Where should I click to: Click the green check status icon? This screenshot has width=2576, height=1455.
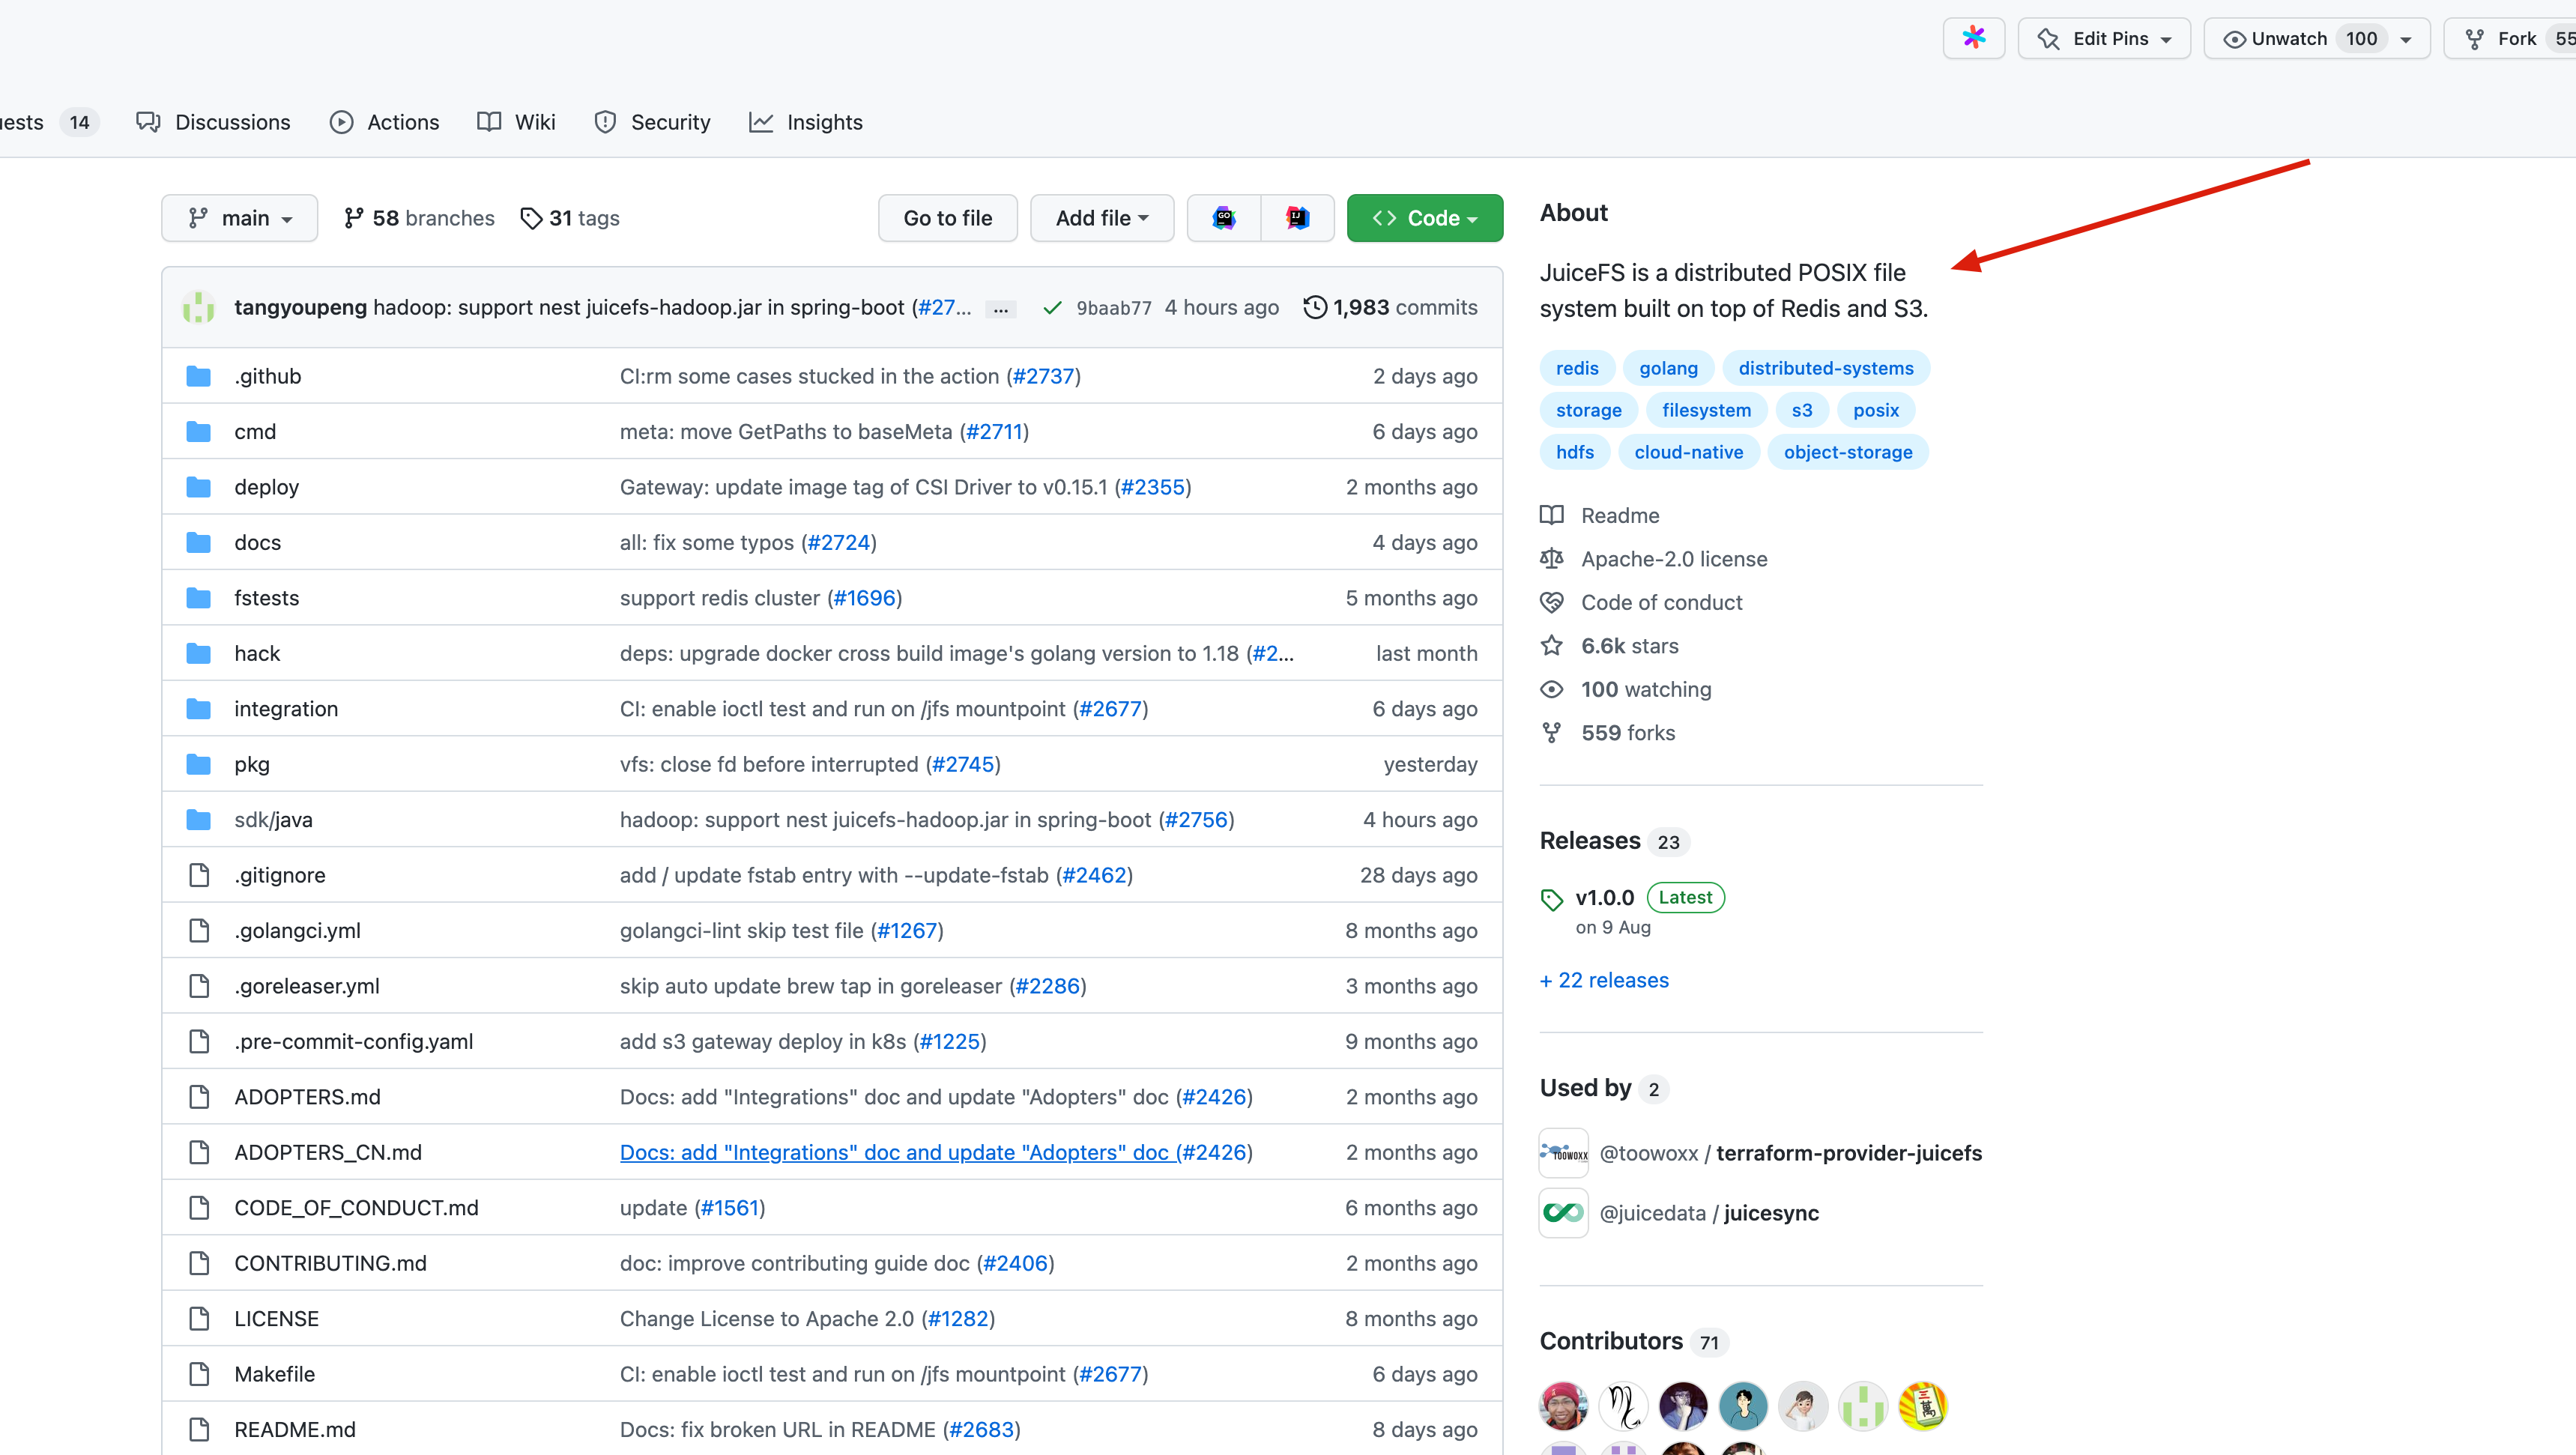click(1051, 308)
